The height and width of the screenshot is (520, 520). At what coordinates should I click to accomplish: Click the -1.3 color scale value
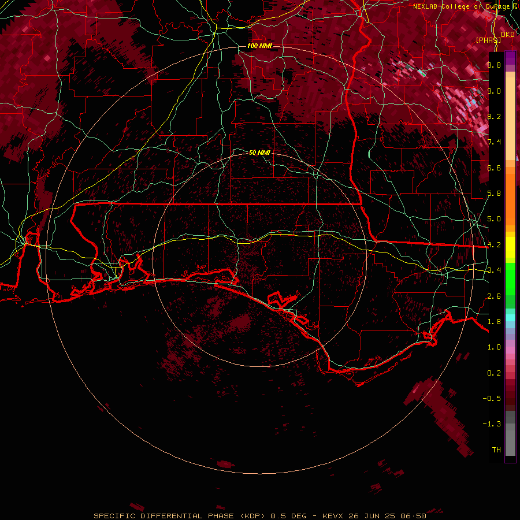click(x=492, y=424)
